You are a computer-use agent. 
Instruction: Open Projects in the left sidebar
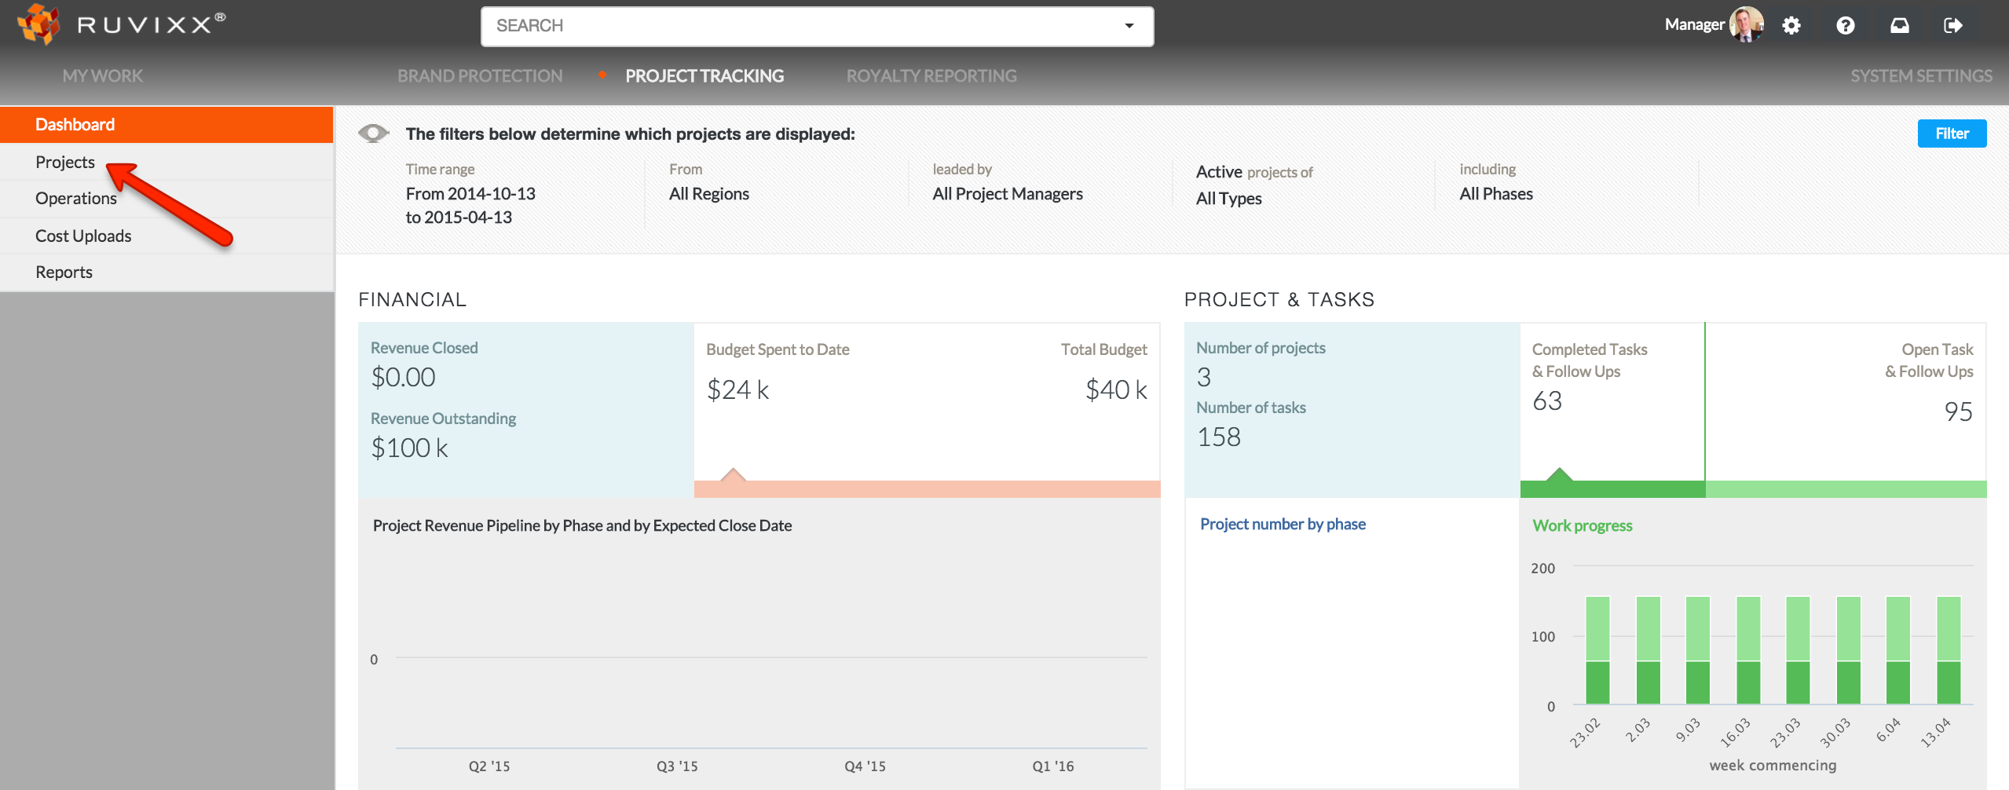click(65, 163)
